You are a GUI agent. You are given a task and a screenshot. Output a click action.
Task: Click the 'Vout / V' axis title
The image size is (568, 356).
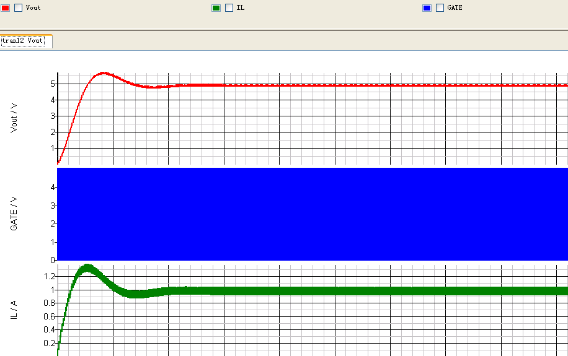(x=14, y=118)
